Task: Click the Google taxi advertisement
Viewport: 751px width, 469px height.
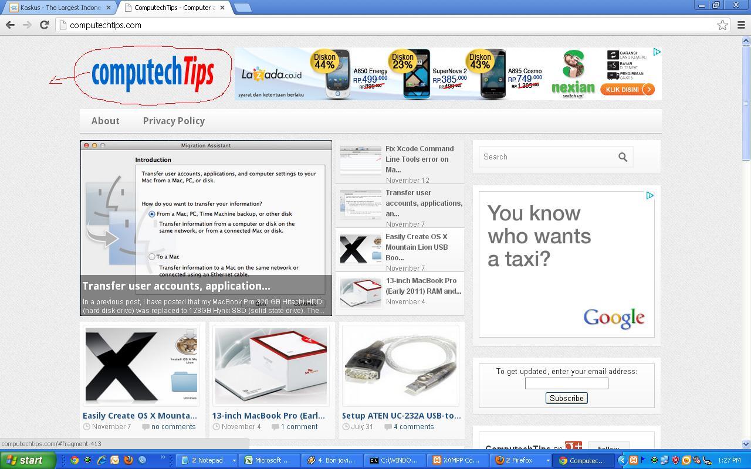Action: click(x=566, y=264)
